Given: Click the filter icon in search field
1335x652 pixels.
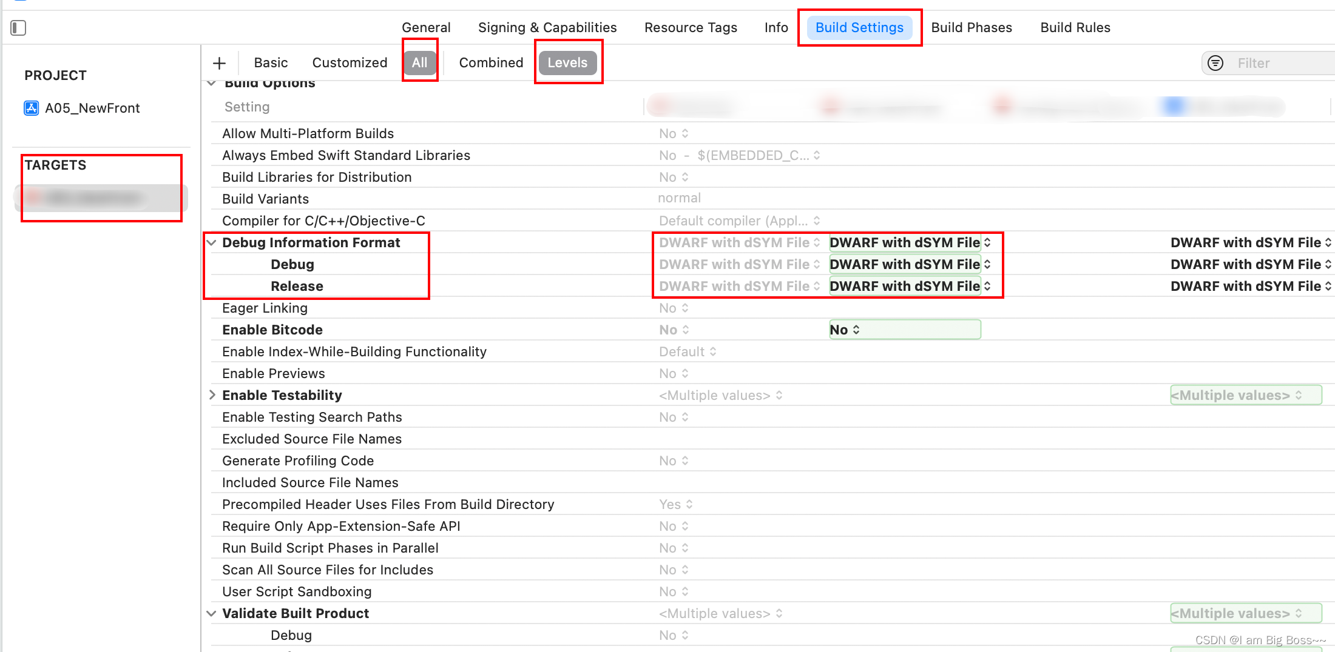Looking at the screenshot, I should tap(1215, 63).
